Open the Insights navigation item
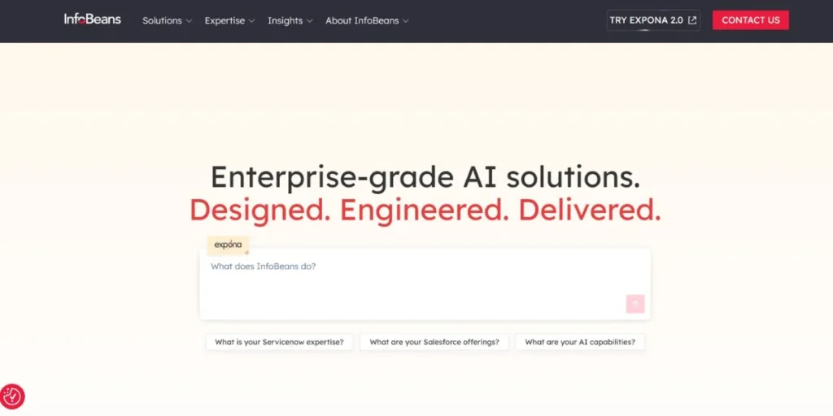833x416 pixels. click(285, 20)
